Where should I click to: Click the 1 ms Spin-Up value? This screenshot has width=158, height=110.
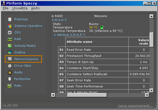143,62
